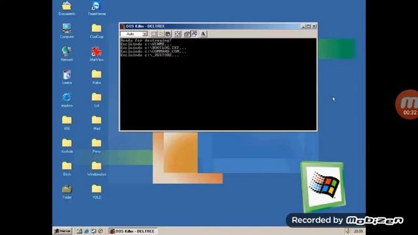Click the Copy button in DOS toolbar

[x=161, y=34]
